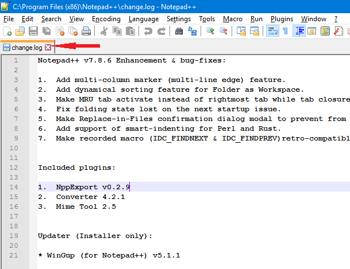Viewport: 350px width, 269px height.
Task: Open the Run menu
Action: tap(256, 19)
